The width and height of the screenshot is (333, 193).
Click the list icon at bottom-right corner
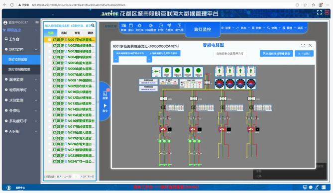[324, 187]
